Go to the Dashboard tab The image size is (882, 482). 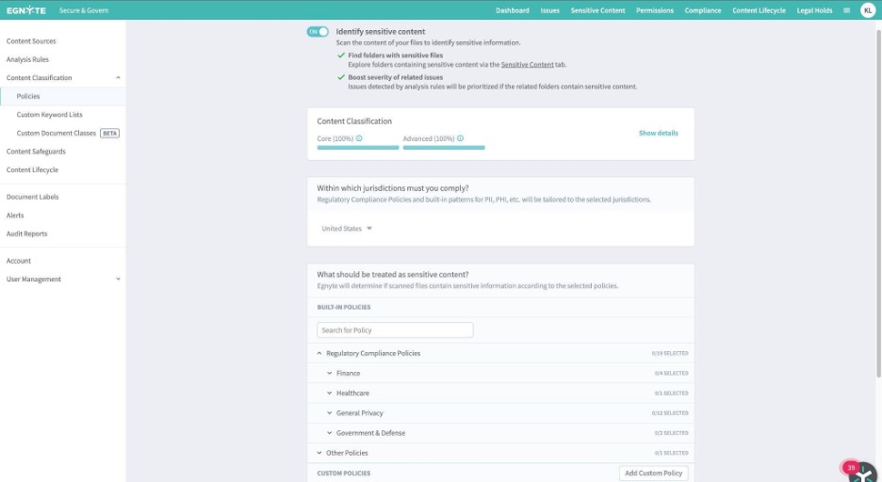513,10
